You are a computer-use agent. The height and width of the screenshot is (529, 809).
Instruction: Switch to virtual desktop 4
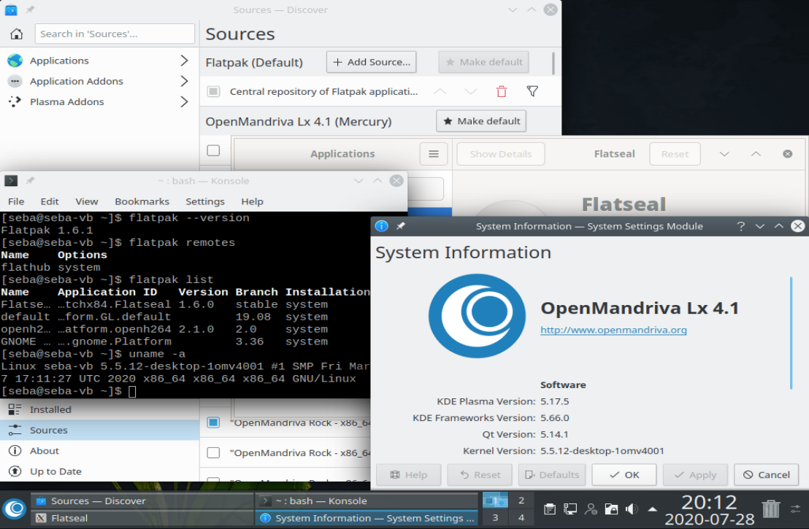tap(521, 517)
